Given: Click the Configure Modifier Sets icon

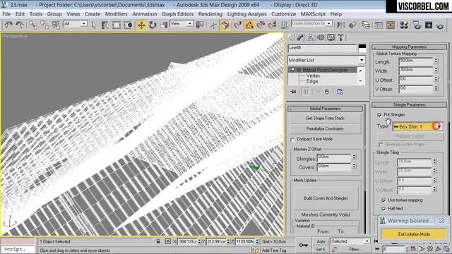Looking at the screenshot, I should coord(340,92).
